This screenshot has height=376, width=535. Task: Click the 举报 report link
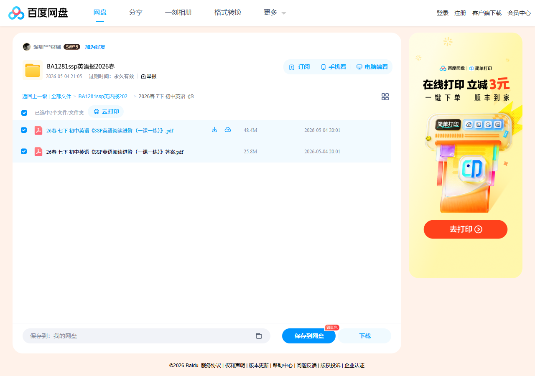click(x=149, y=76)
